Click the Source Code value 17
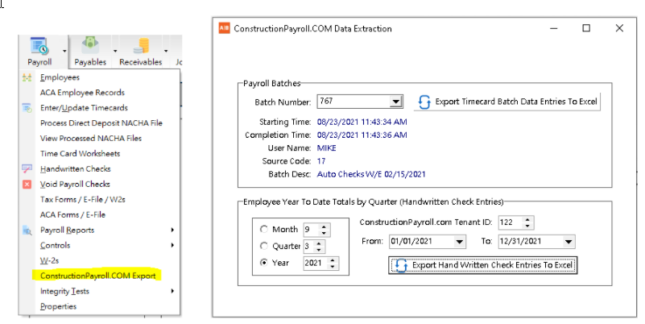Screen dimensions: 645x324 [321, 161]
